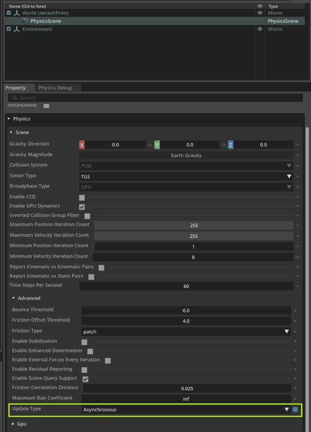Adjust Maximum Velocity Iteration Count slider

tap(194, 236)
